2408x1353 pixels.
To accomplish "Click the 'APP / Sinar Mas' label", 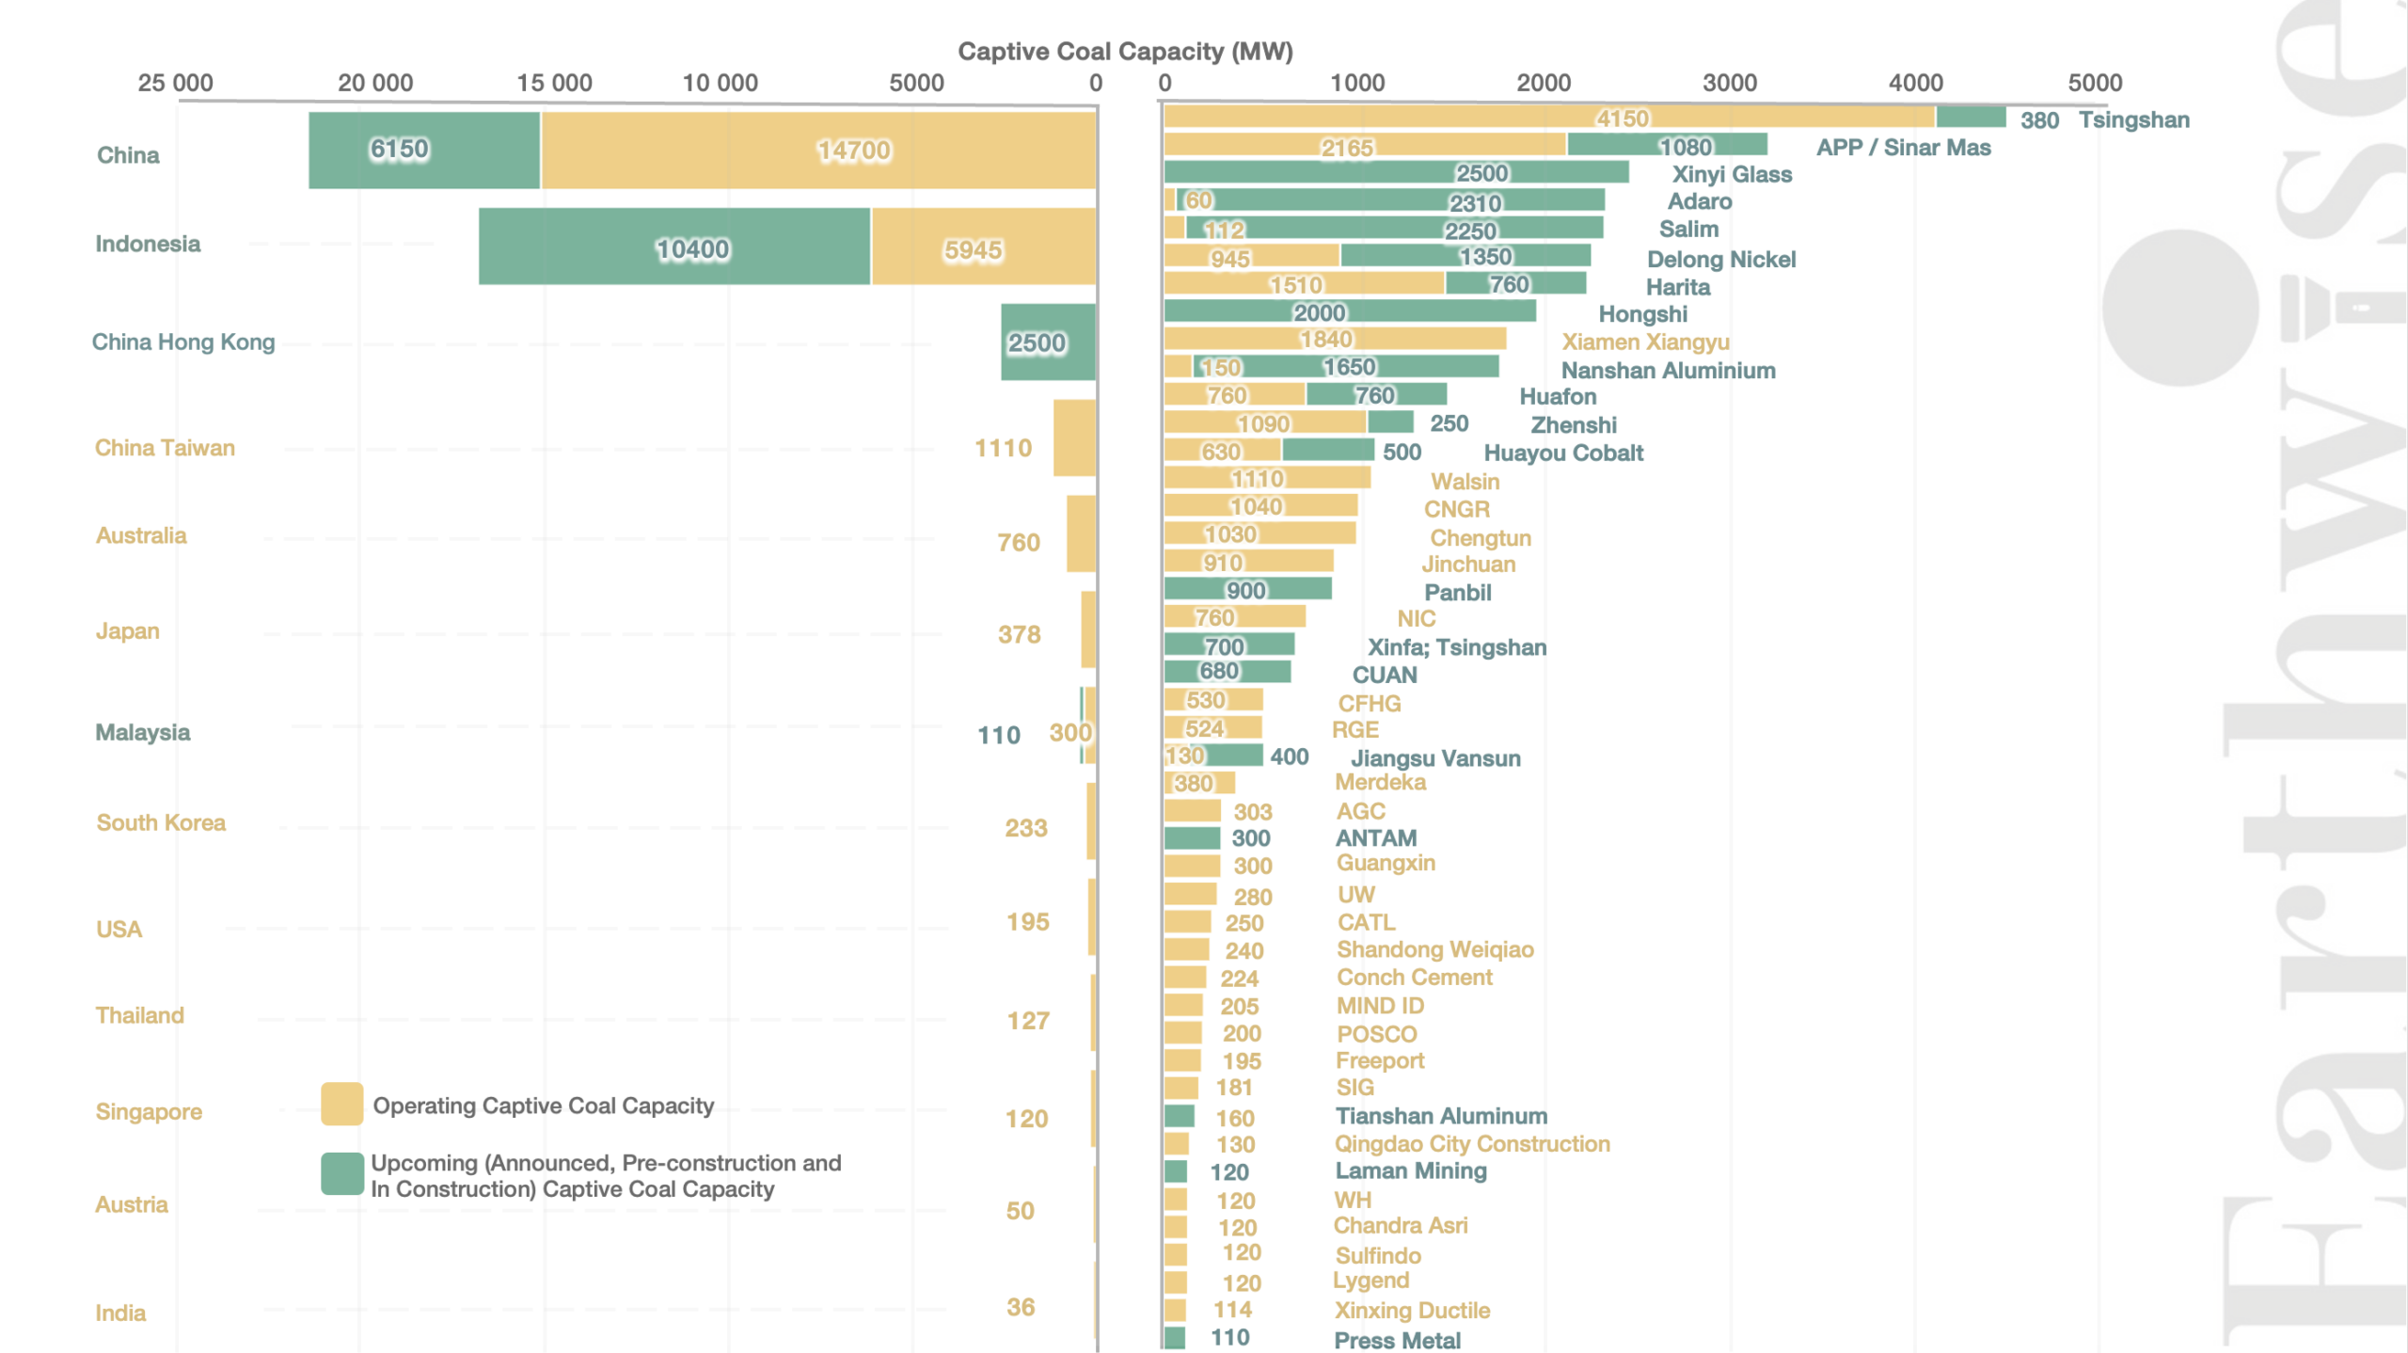I will click(1903, 147).
